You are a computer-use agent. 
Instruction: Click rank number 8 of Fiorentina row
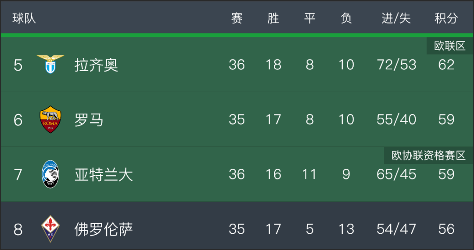pyautogui.click(x=18, y=229)
